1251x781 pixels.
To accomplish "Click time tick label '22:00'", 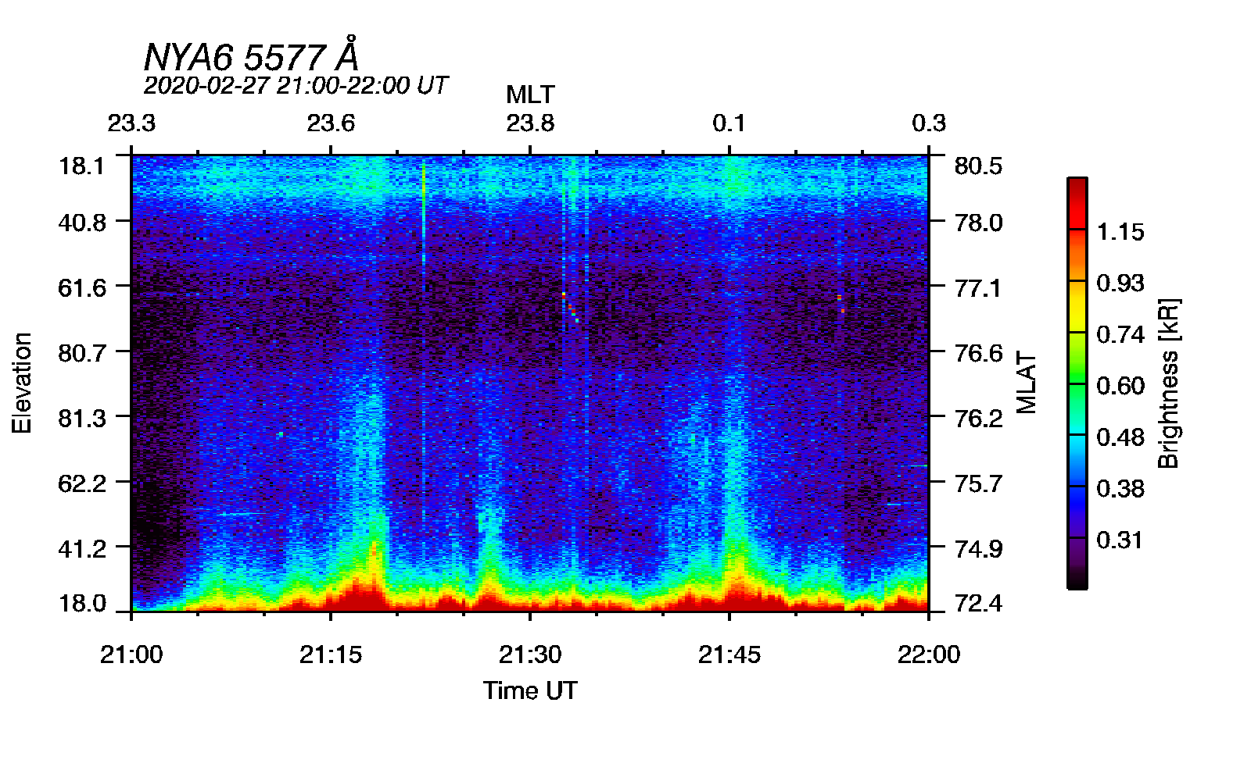I will point(929,654).
